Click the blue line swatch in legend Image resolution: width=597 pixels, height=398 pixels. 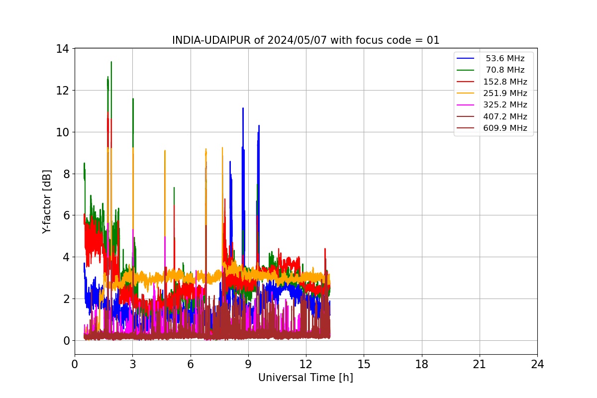[x=466, y=59]
